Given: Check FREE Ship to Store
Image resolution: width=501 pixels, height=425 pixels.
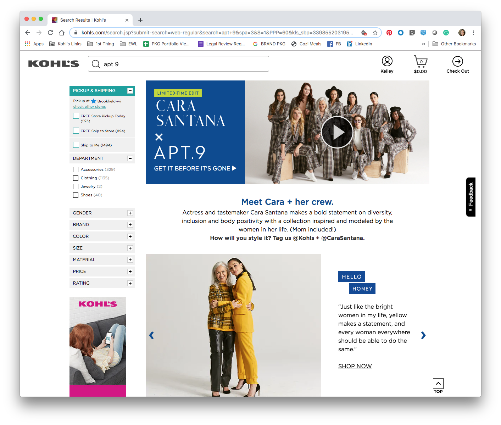Looking at the screenshot, I should point(76,131).
